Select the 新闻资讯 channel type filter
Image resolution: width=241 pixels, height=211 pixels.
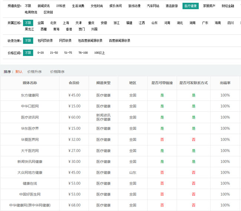tap(44, 6)
